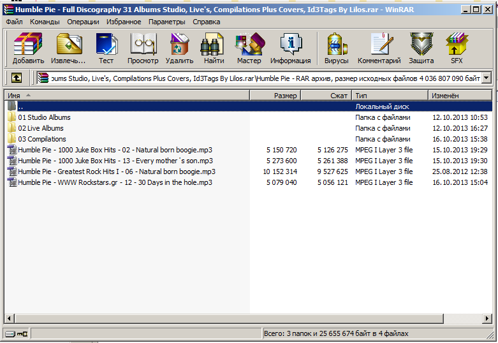This screenshot has height=343, width=498.
Task: Click the disk drive icon in status bar
Action: coord(10,334)
